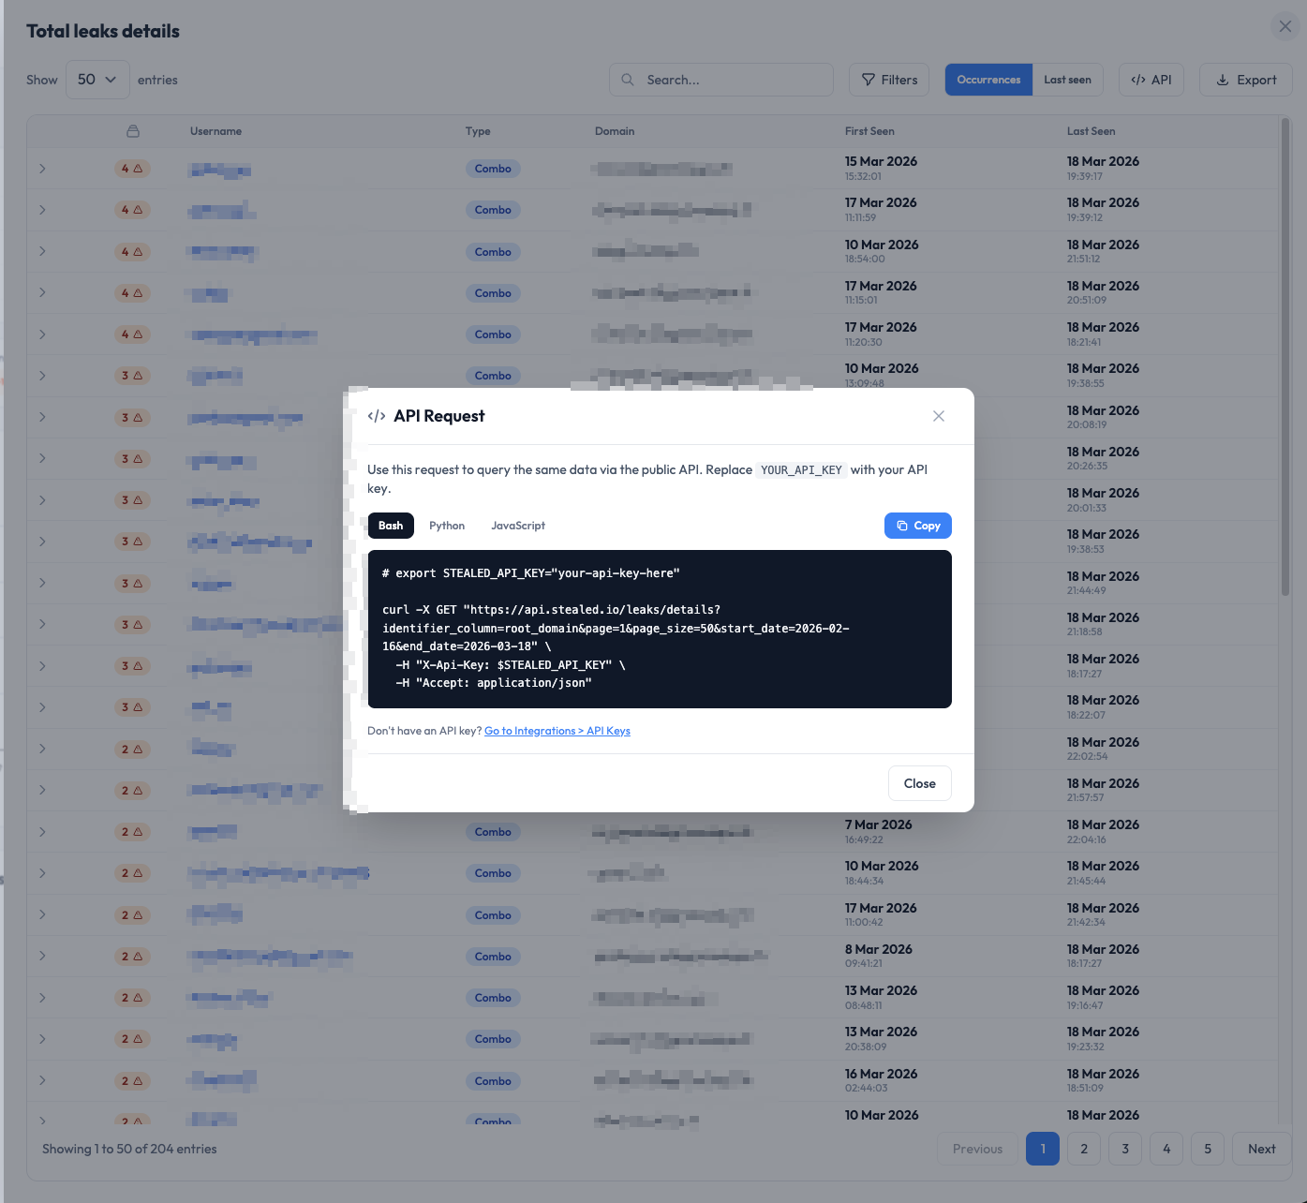The image size is (1307, 1203).
Task: Click the code brackets icon on API button
Action: click(x=1138, y=80)
